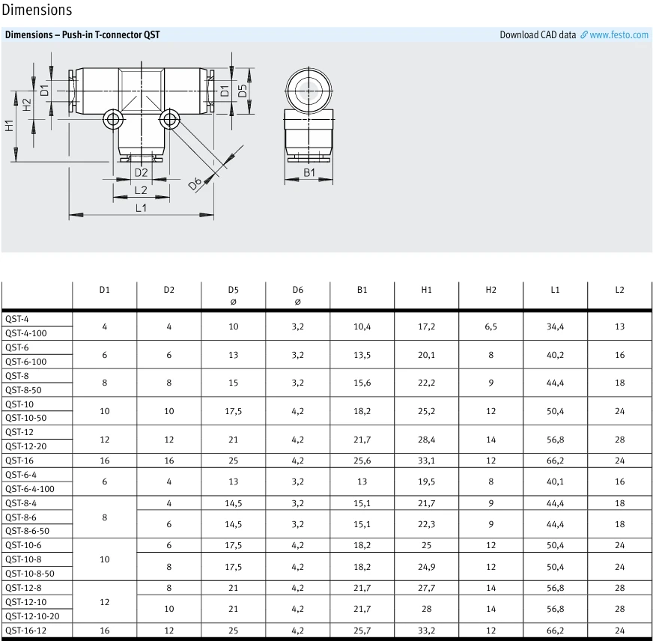Select the QST-8-4 row label
653x641 pixels.
21,503
